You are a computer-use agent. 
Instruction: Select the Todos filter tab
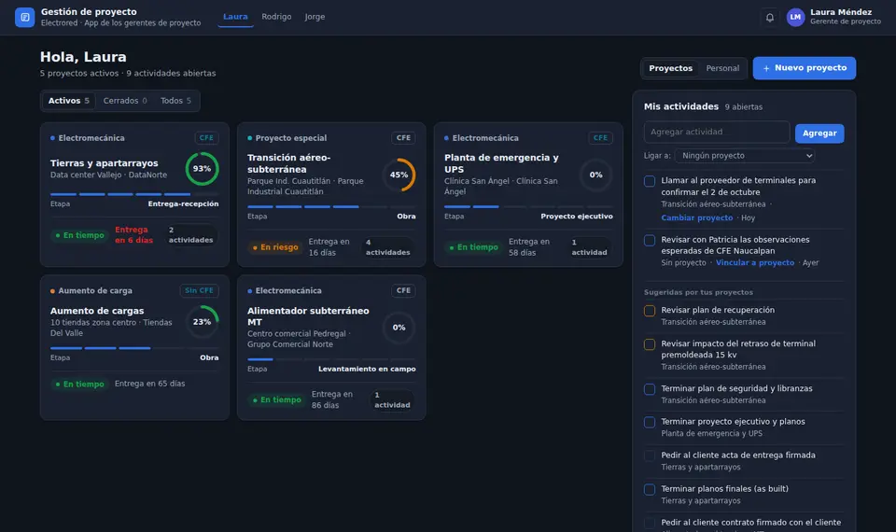[x=176, y=101]
